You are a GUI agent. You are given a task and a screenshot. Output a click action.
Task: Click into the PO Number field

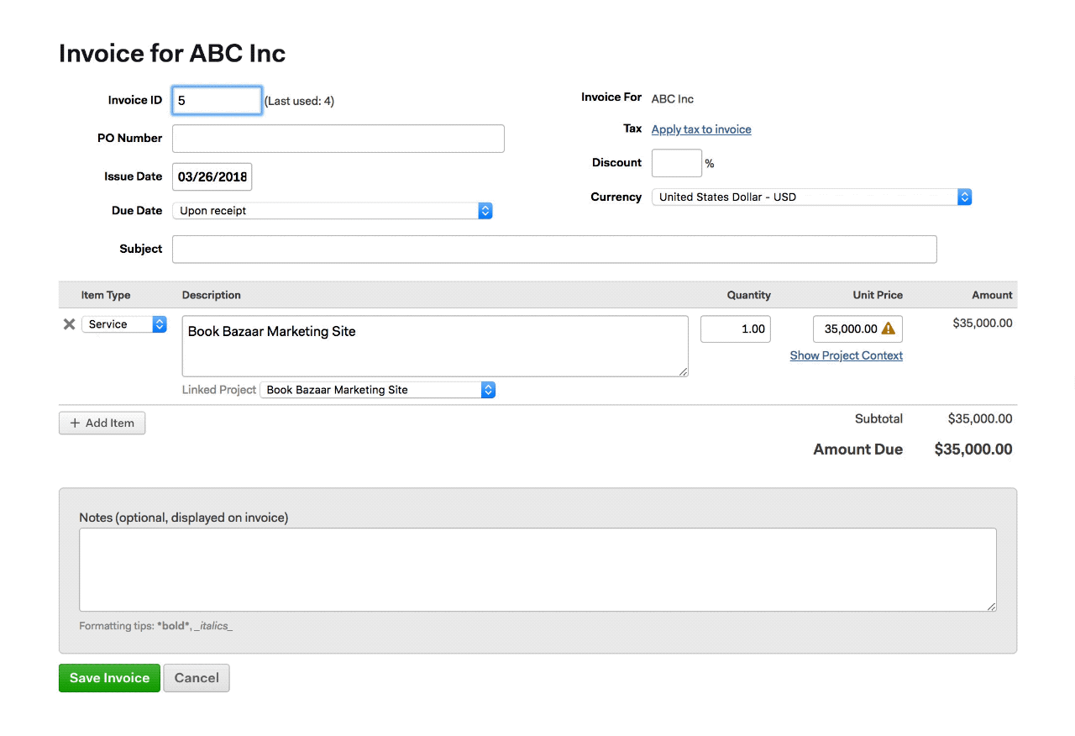[338, 139]
